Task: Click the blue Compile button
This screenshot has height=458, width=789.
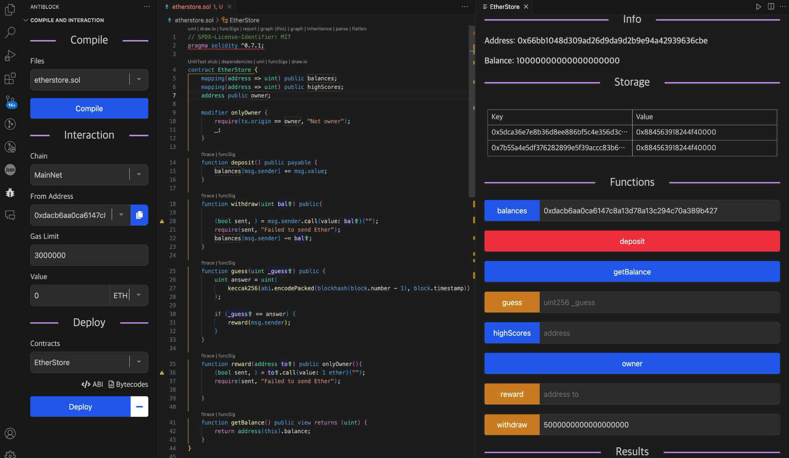Action: [89, 108]
